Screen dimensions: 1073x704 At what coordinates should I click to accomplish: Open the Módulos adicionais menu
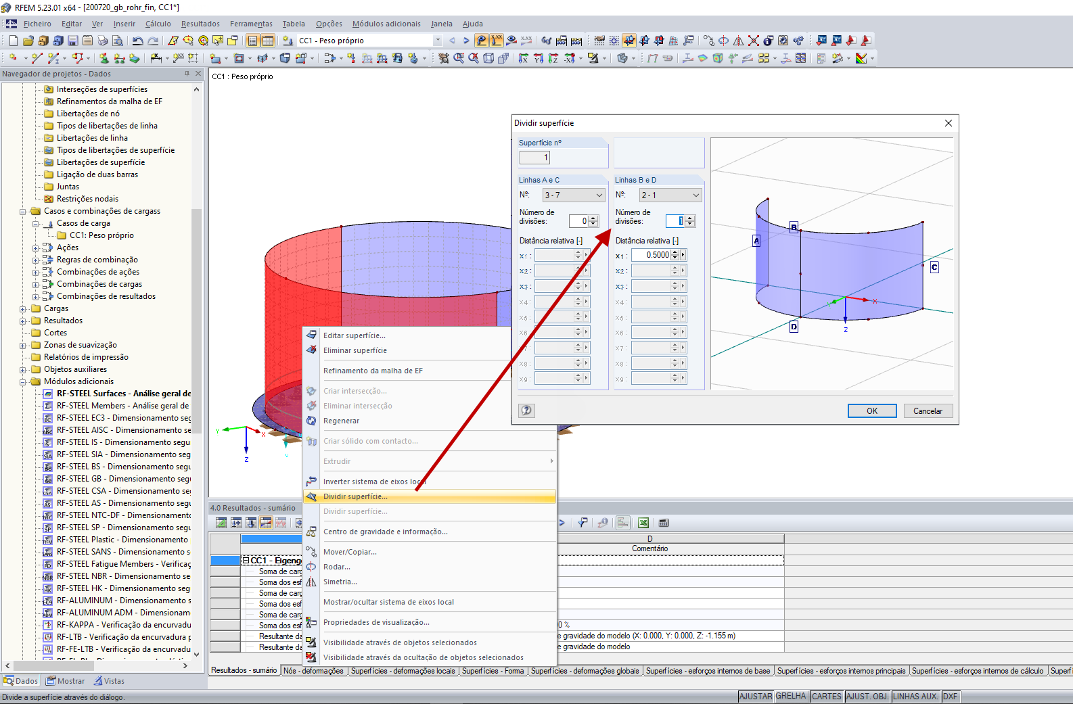click(386, 24)
